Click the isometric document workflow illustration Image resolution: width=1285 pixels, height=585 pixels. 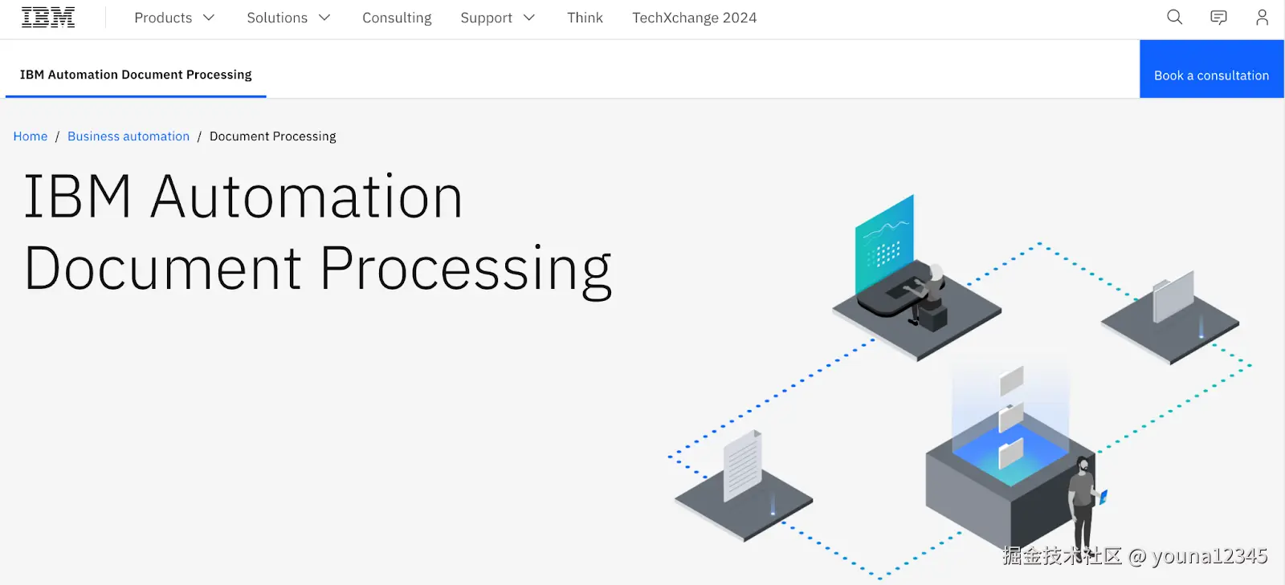coord(960,387)
